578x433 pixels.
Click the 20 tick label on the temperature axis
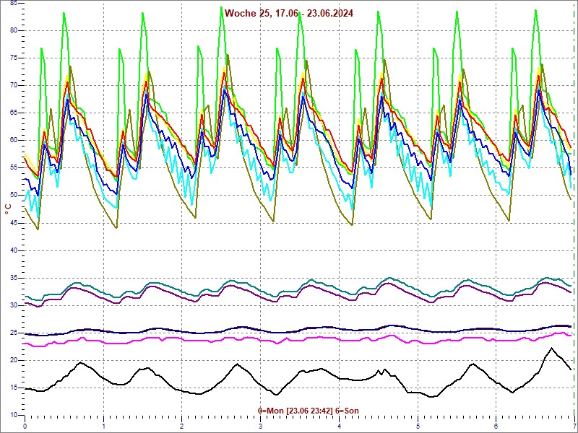pos(14,360)
